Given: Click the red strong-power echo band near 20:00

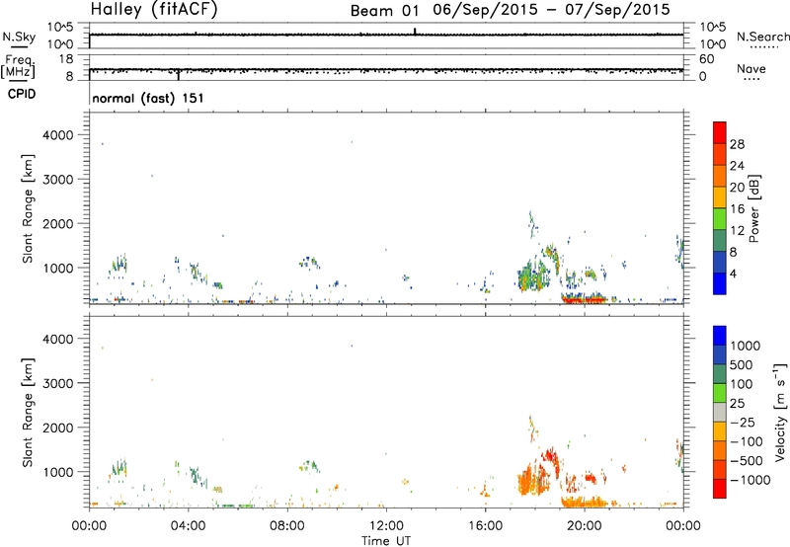Looking at the screenshot, I should (584, 300).
